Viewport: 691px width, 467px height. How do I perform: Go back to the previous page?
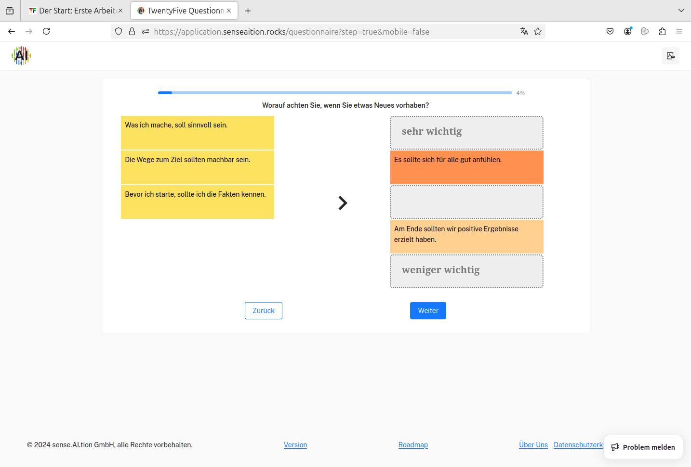(x=12, y=31)
